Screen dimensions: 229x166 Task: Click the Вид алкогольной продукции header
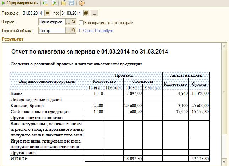click(47, 81)
